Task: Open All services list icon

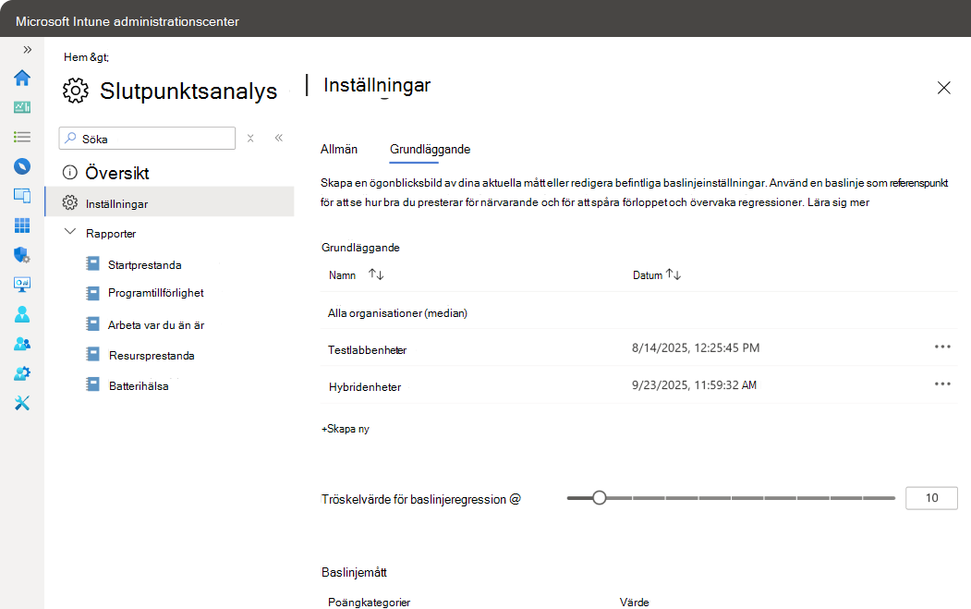Action: [22, 136]
